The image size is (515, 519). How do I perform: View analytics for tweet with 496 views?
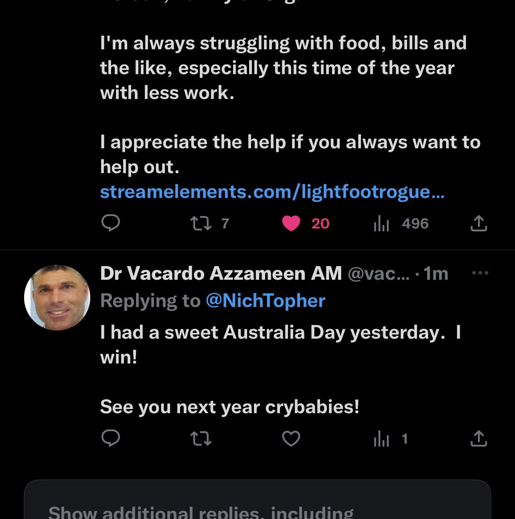click(x=381, y=223)
